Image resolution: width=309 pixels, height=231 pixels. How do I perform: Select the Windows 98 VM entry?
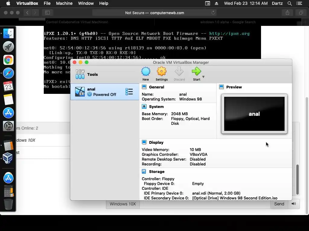[x=105, y=92]
